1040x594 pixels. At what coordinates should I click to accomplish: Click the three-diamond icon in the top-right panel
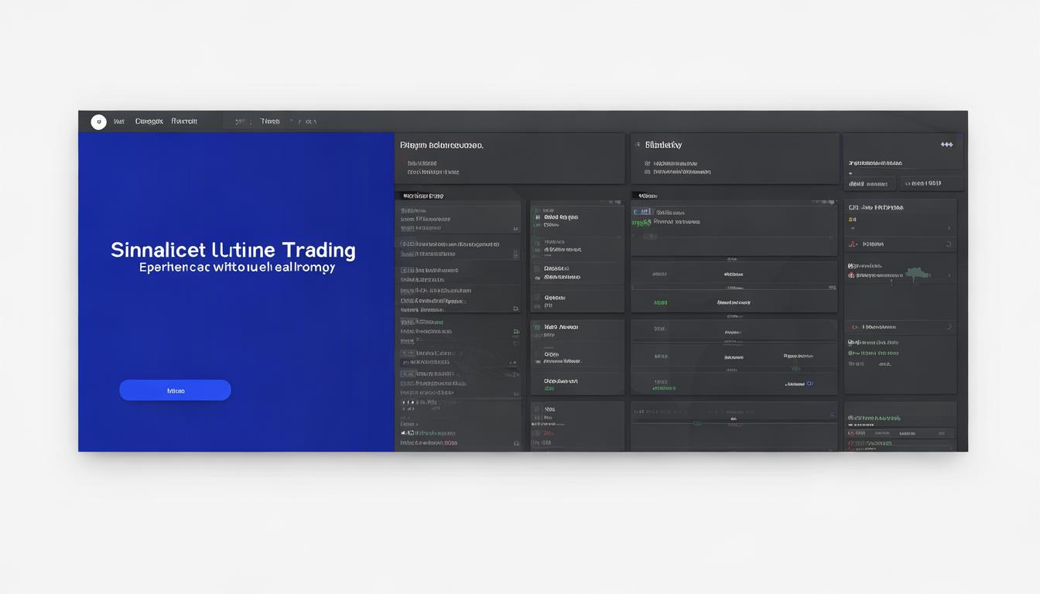point(946,145)
